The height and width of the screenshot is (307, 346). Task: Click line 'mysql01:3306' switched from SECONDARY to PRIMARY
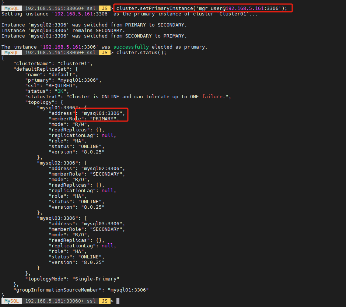[x=94, y=36]
